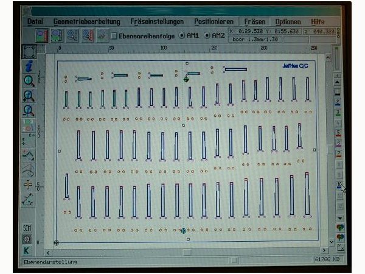Select the zoom out magnifier tool
This screenshot has height=274, width=365.
pos(29,95)
